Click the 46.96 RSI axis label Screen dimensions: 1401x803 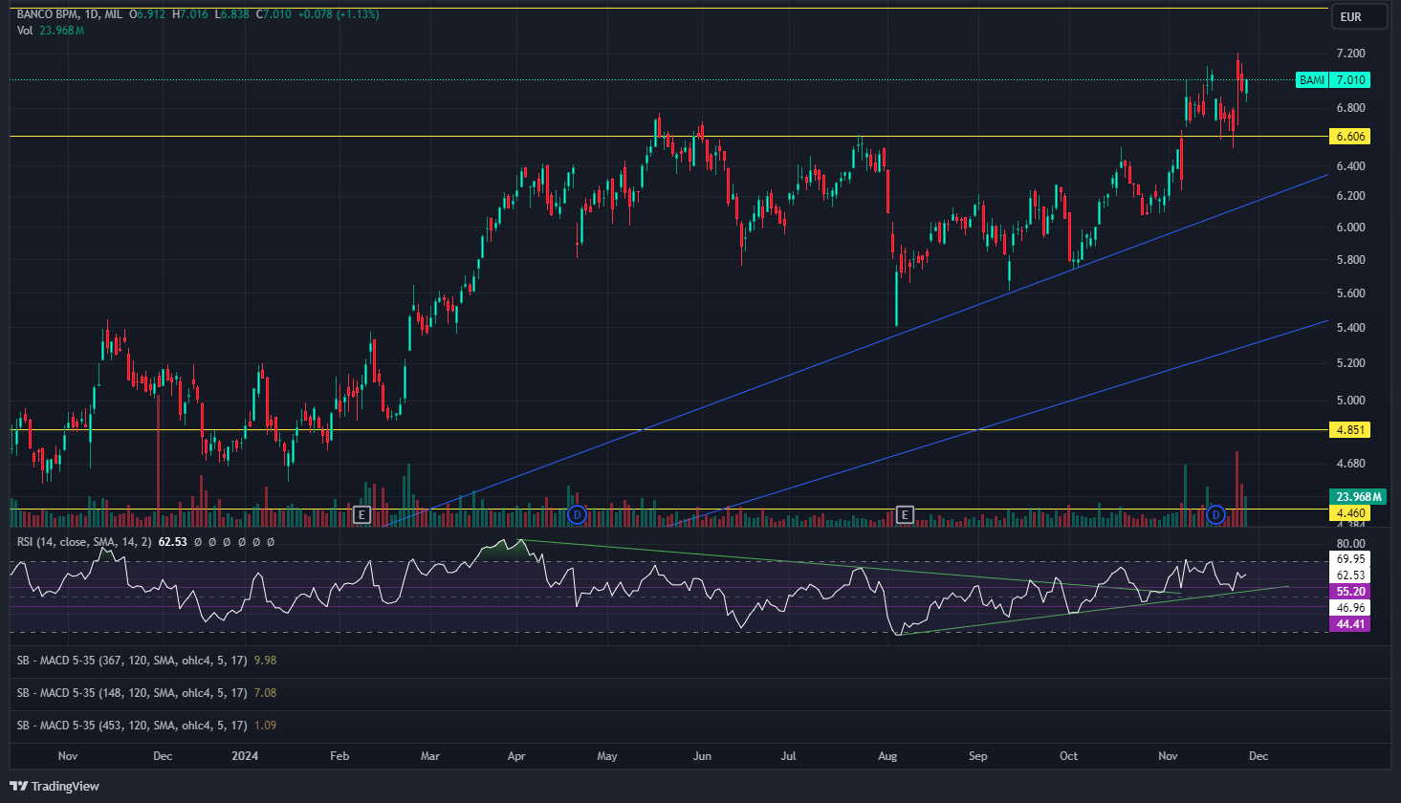[1350, 608]
